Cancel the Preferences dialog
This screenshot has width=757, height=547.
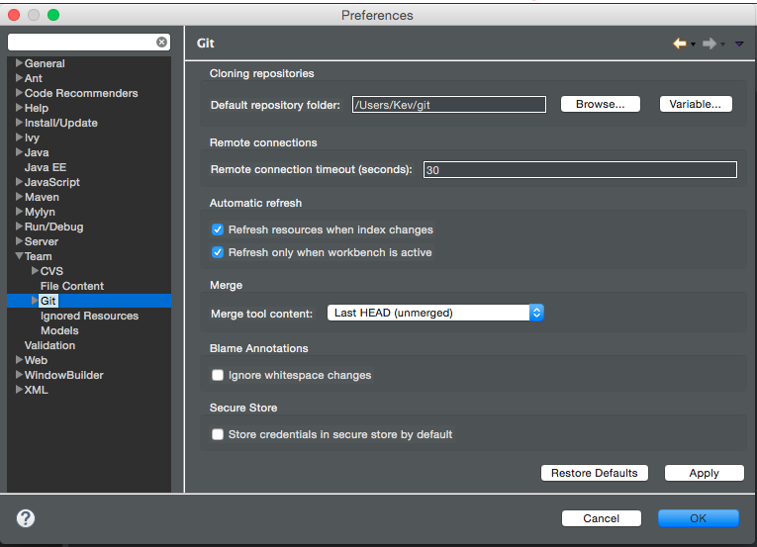[x=601, y=518]
